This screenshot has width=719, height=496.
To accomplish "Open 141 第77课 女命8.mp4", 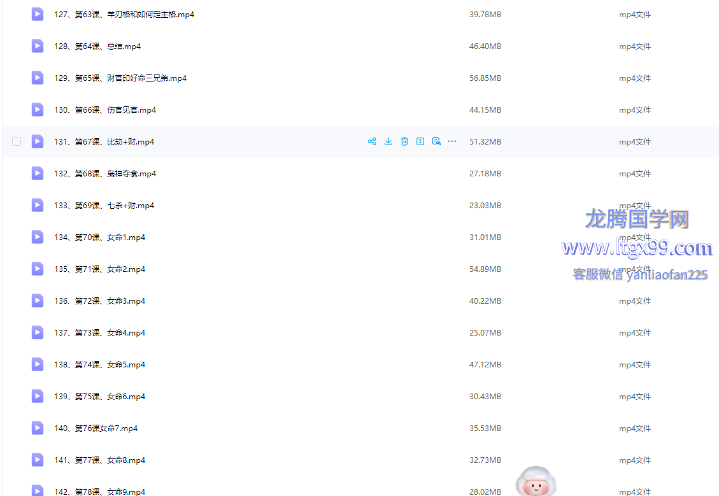I will 99,460.
